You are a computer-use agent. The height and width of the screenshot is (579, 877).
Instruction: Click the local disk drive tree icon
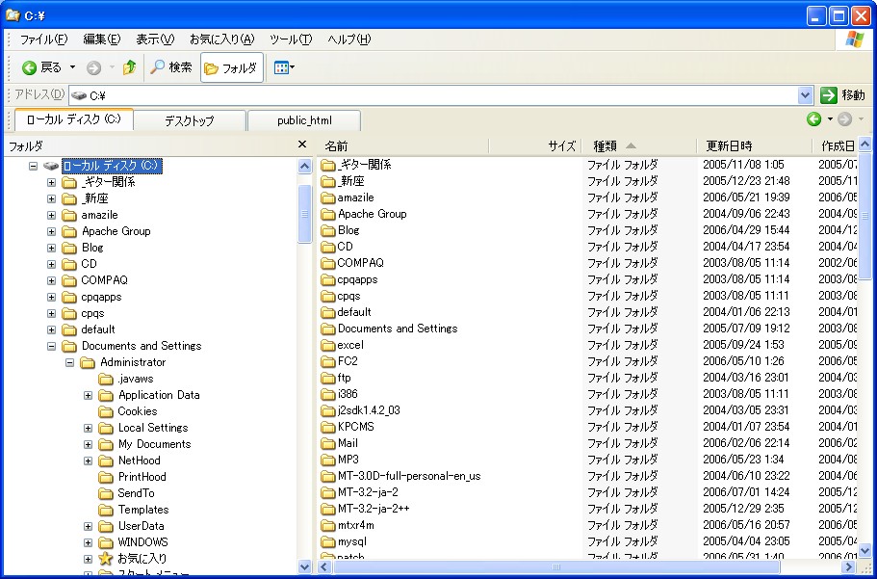[51, 166]
